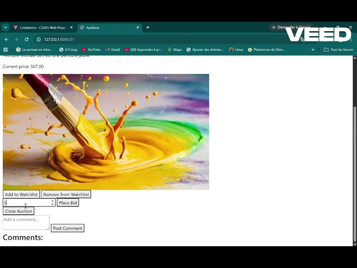This screenshot has height=268, width=357.
Task: Open the YouTube bookmark
Action: pyautogui.click(x=91, y=50)
